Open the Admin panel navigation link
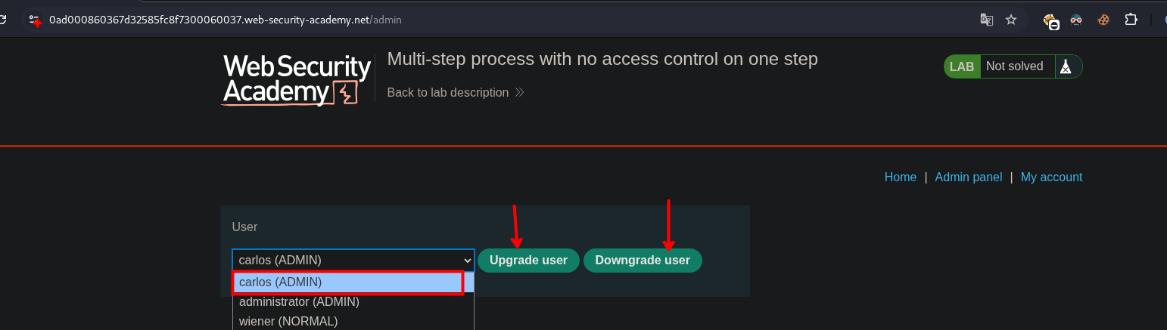This screenshot has height=330, width=1167. click(x=968, y=177)
